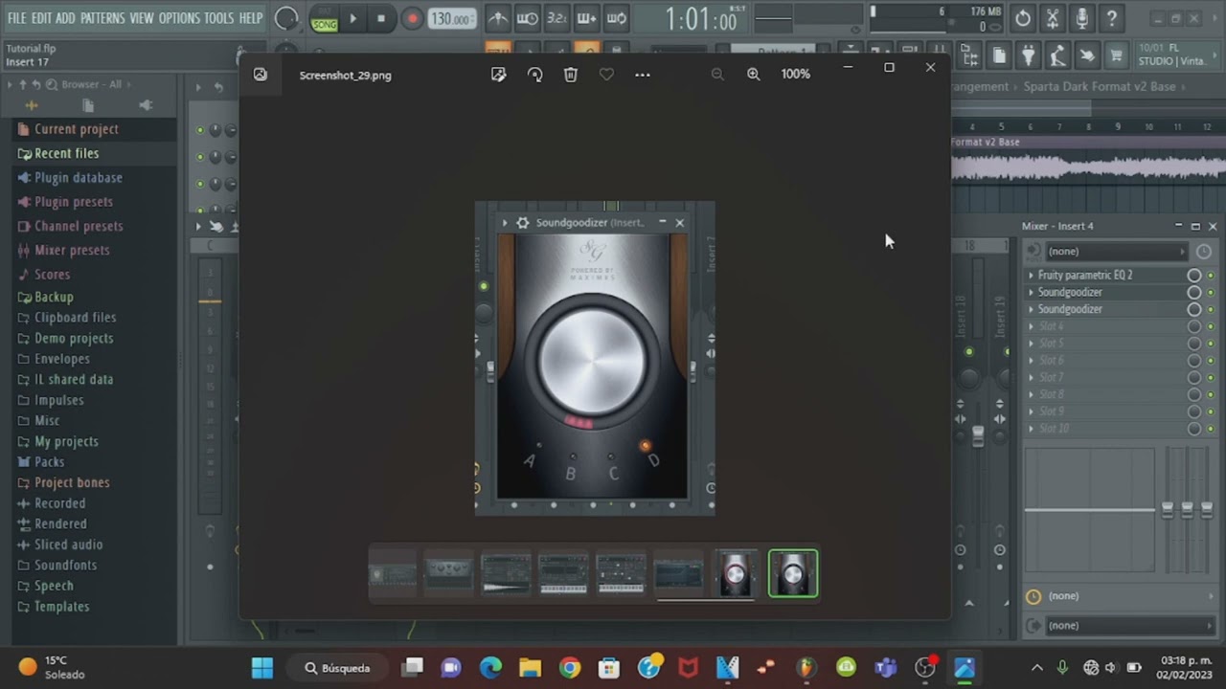Open FL Studio ADD menu
The width and height of the screenshot is (1226, 689).
pyautogui.click(x=65, y=18)
